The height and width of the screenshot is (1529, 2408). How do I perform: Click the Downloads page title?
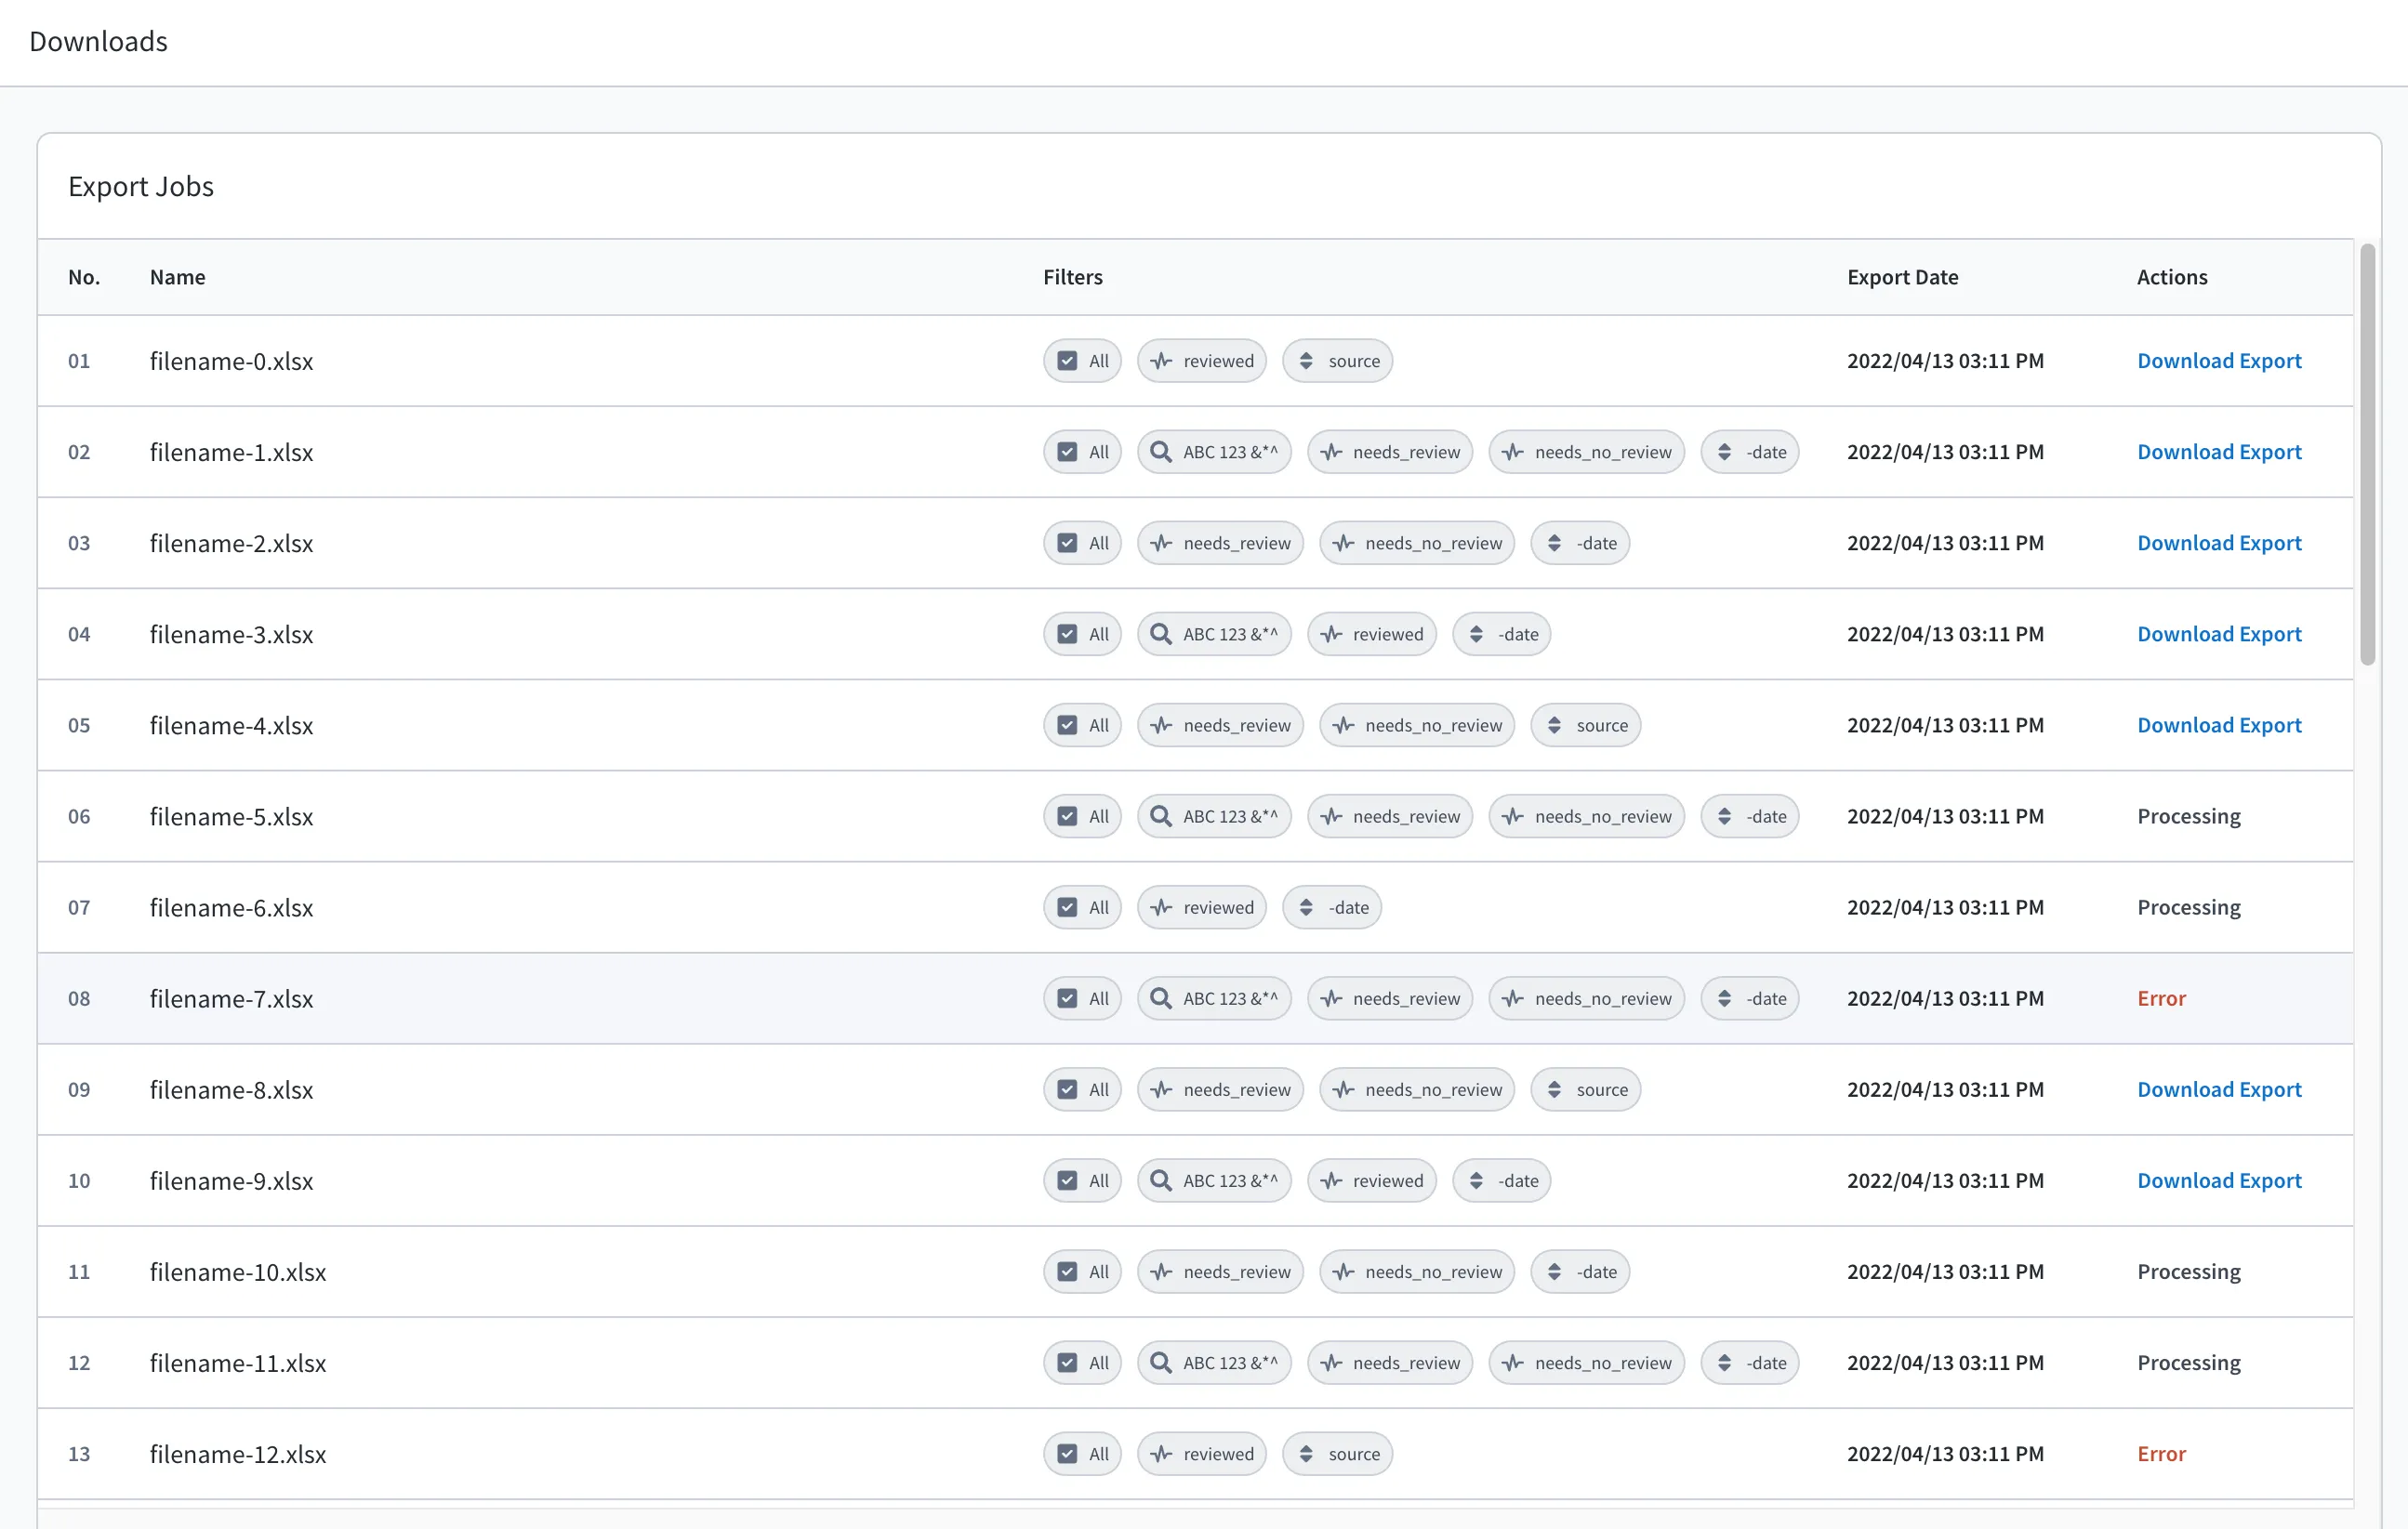(98, 41)
